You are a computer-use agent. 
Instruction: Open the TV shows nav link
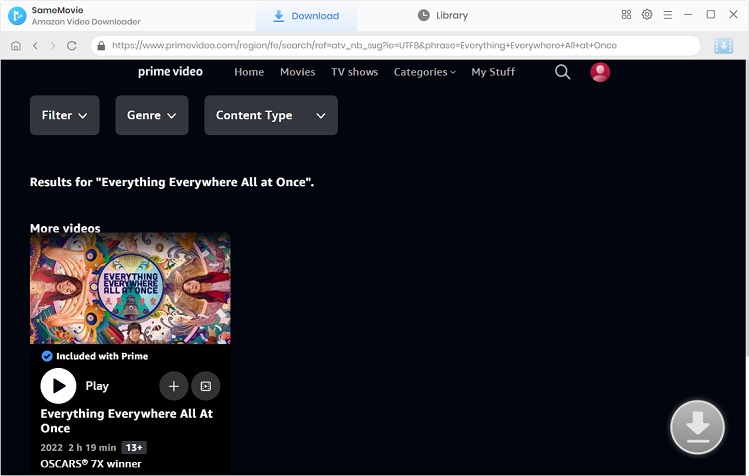pyautogui.click(x=355, y=72)
